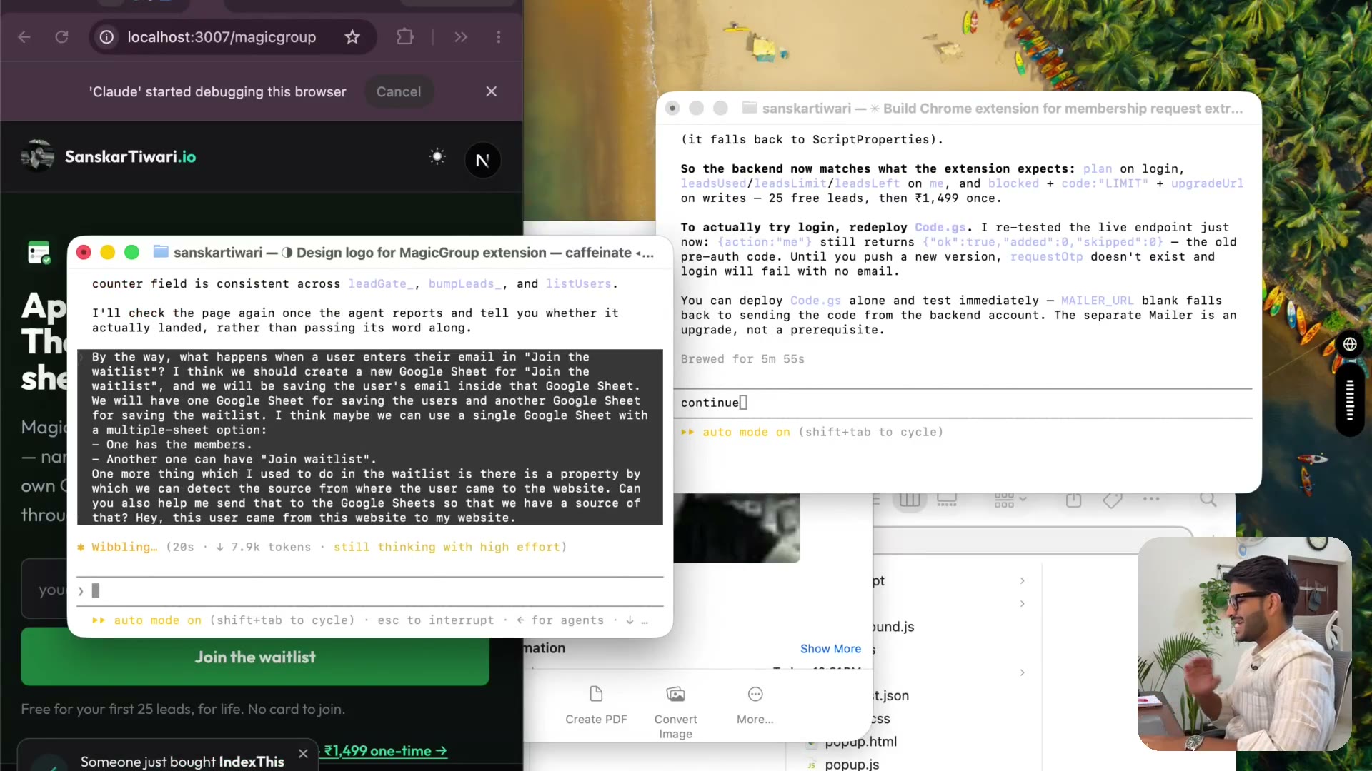Open the Finder tags icon
Viewport: 1372px width, 771px height.
[x=1112, y=500]
